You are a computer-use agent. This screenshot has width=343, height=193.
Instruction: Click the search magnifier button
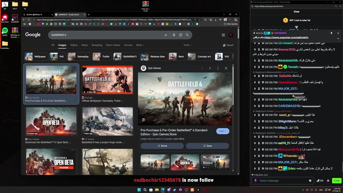[187, 35]
